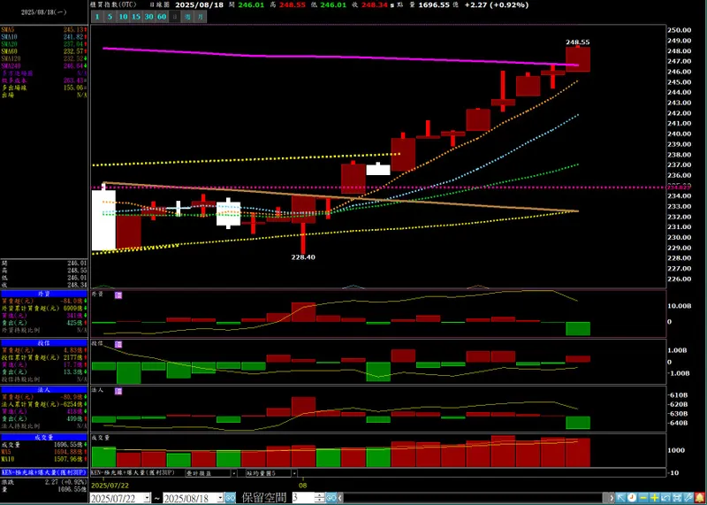Expand the 疊計損益 dropdown arrow

click(233, 473)
